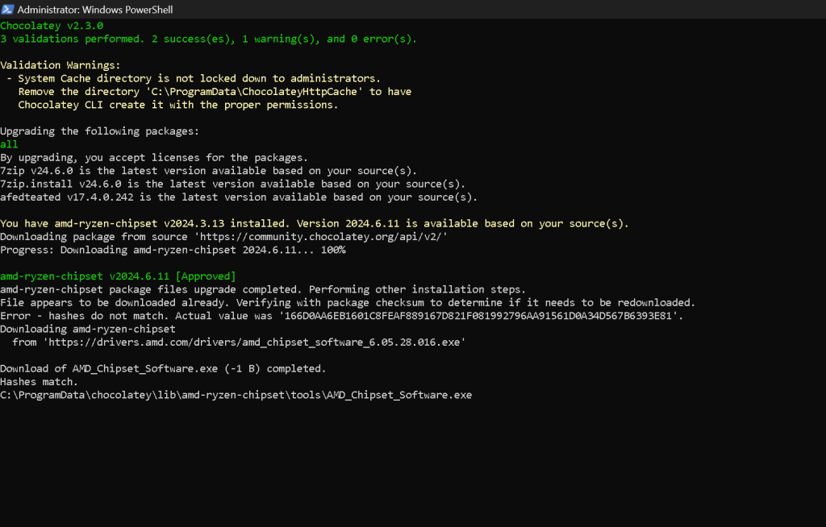This screenshot has width=826, height=527.
Task: Click the 'Upgrading the following packages:' line
Action: 99,131
